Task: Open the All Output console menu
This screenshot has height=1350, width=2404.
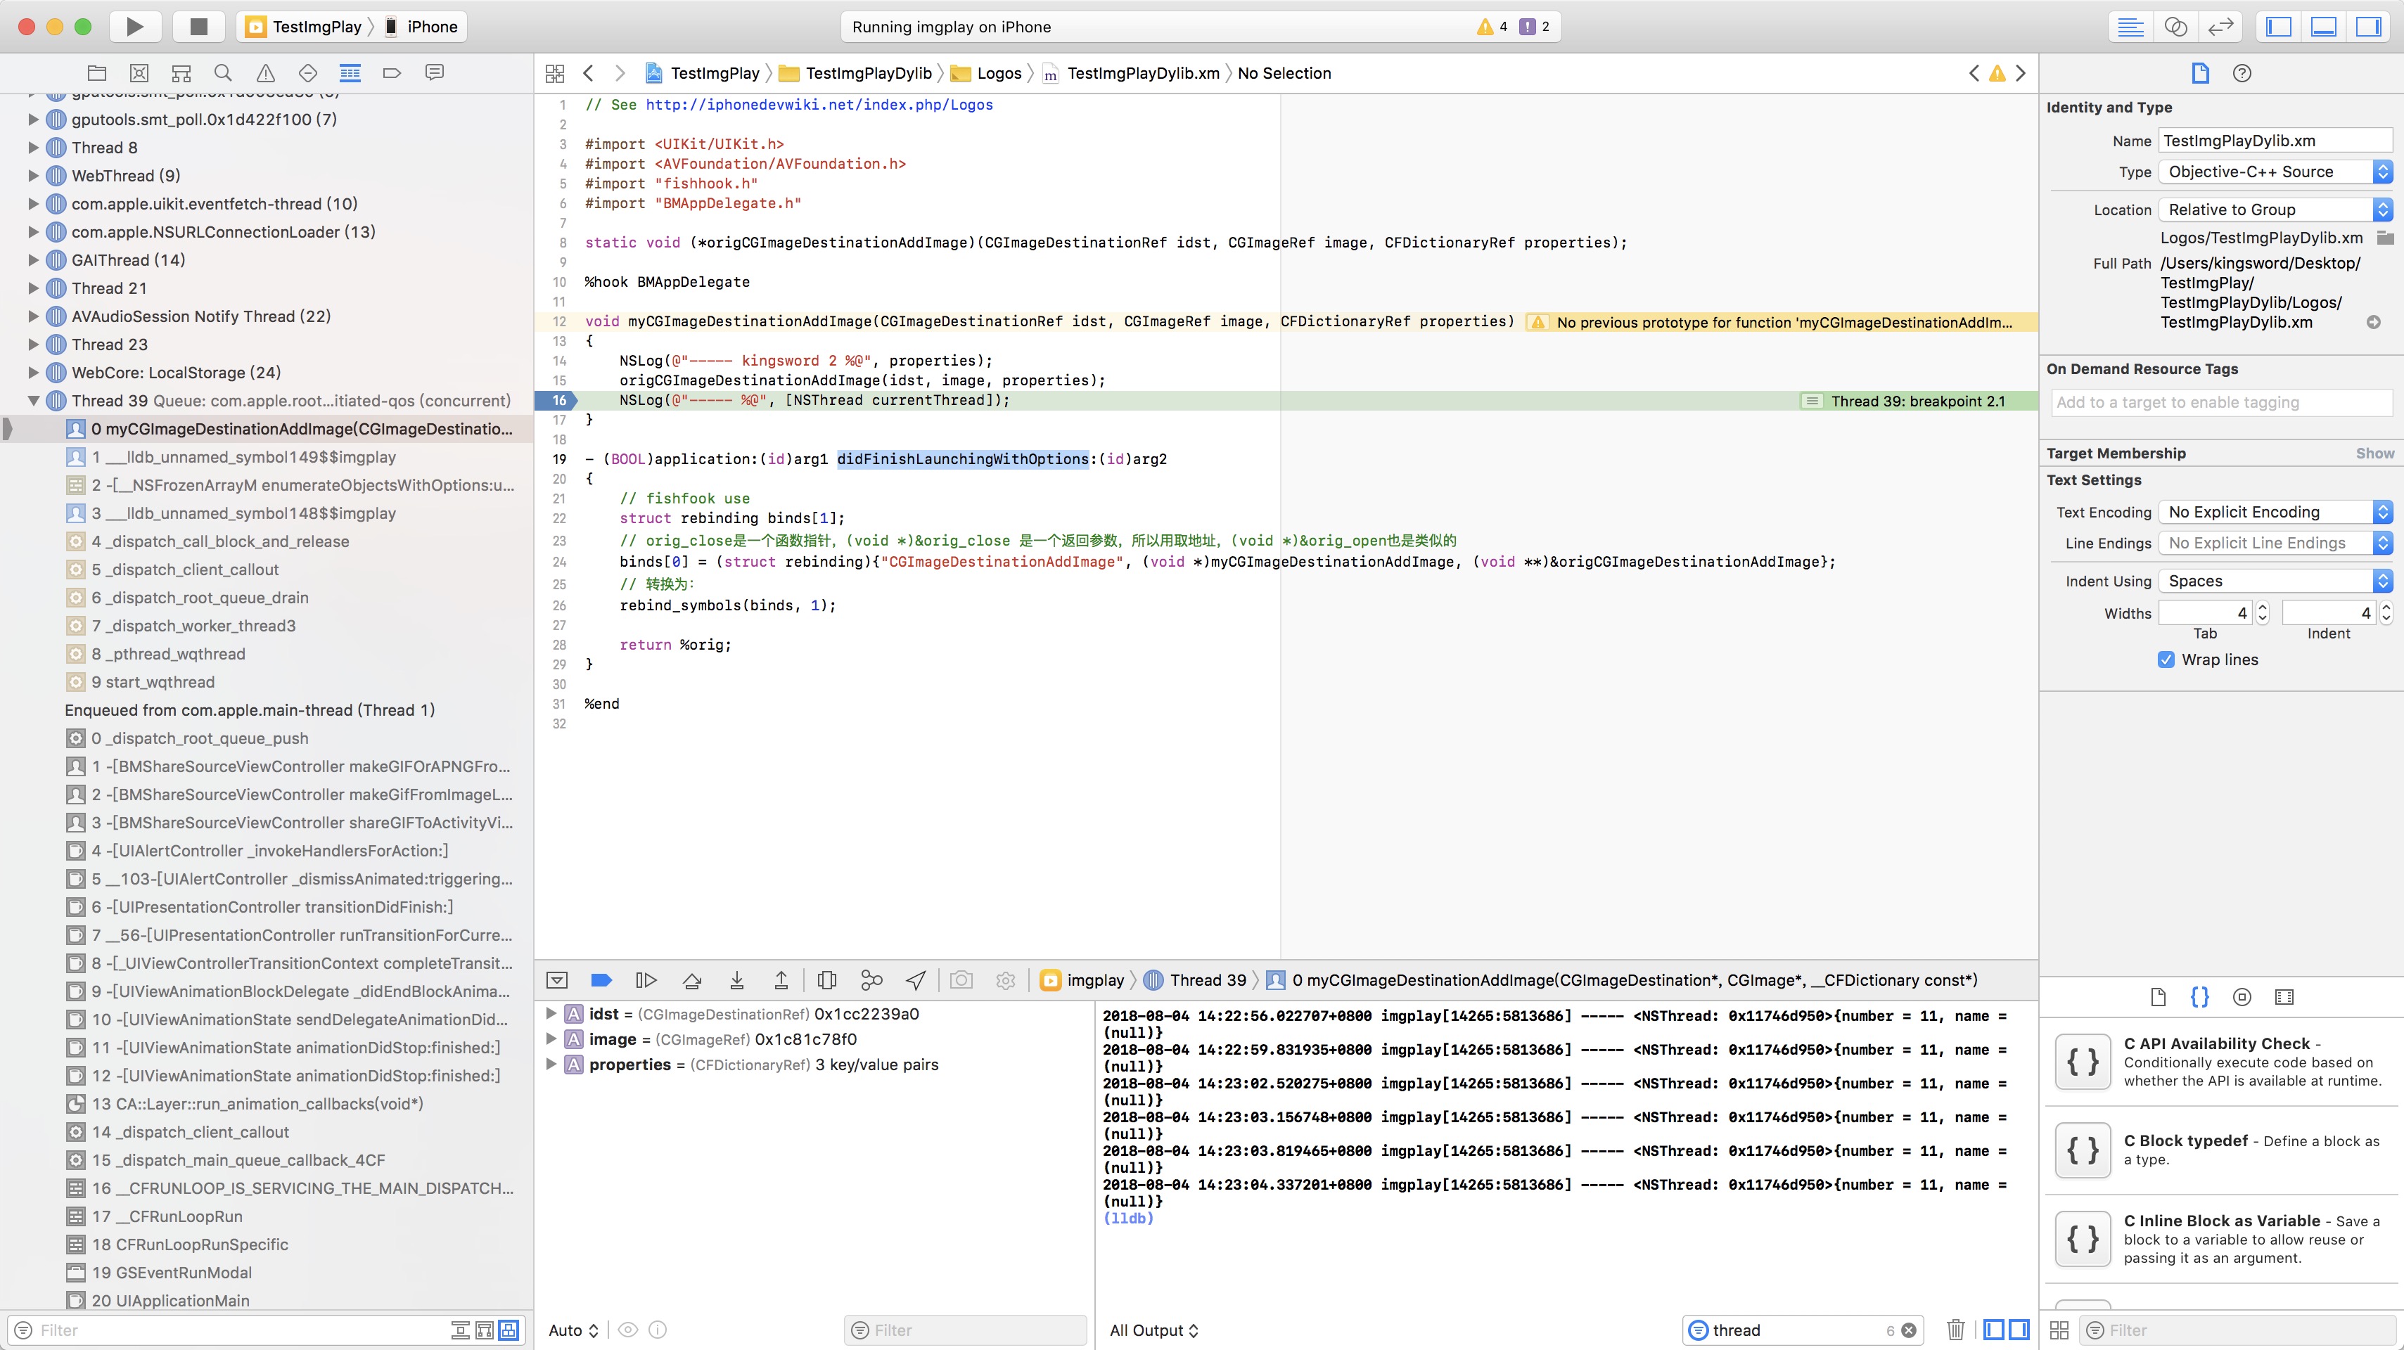Action: 1153,1330
